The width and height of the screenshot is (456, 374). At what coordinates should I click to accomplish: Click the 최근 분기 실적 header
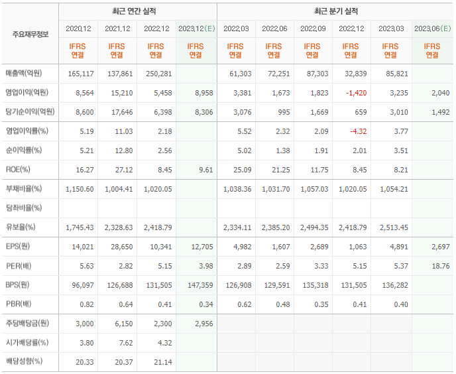336,11
